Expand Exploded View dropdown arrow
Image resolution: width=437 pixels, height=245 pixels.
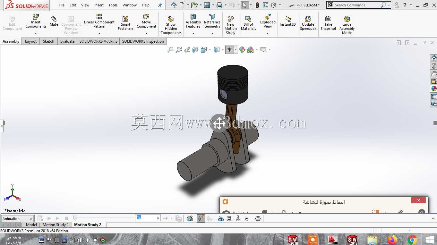coord(268,33)
